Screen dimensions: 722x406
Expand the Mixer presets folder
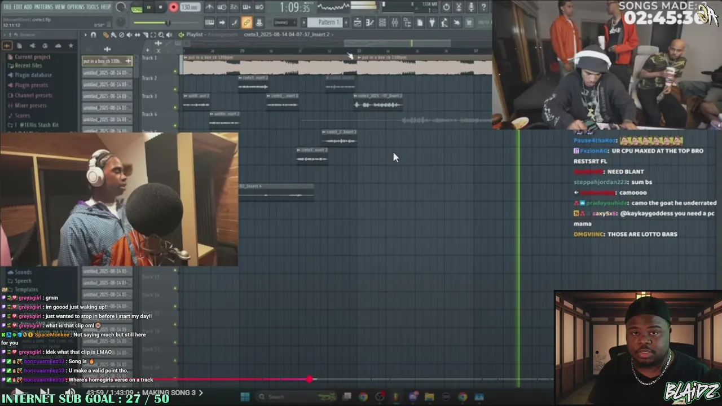point(30,105)
